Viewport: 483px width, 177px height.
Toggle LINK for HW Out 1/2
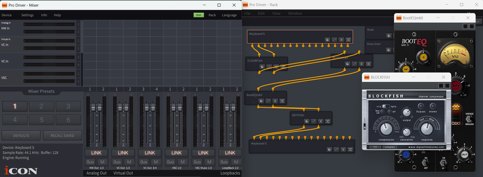tap(96, 153)
